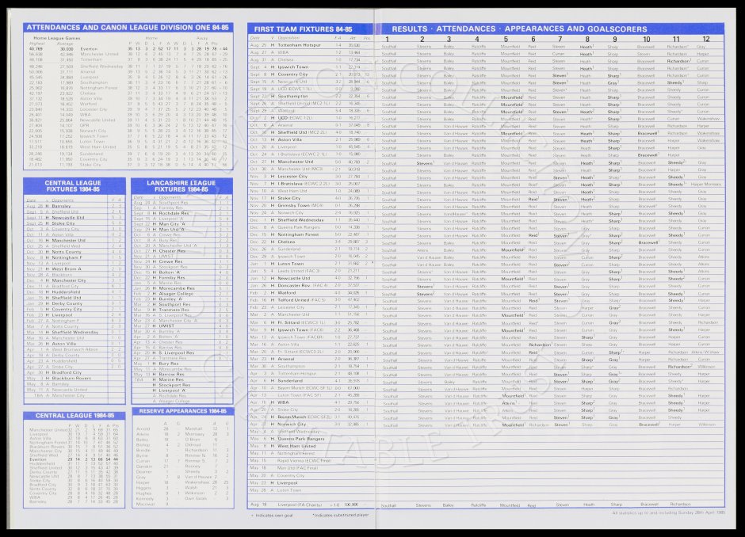Image resolution: width=745 pixels, height=537 pixels.
Task: Click 'Crewe Res' in the Nov 24 Lancashire League row
Action: pyautogui.click(x=170, y=261)
